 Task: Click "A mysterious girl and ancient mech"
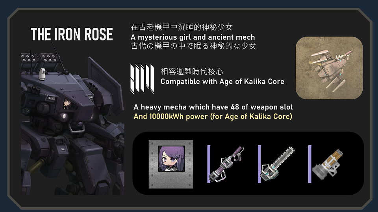tap(193, 37)
